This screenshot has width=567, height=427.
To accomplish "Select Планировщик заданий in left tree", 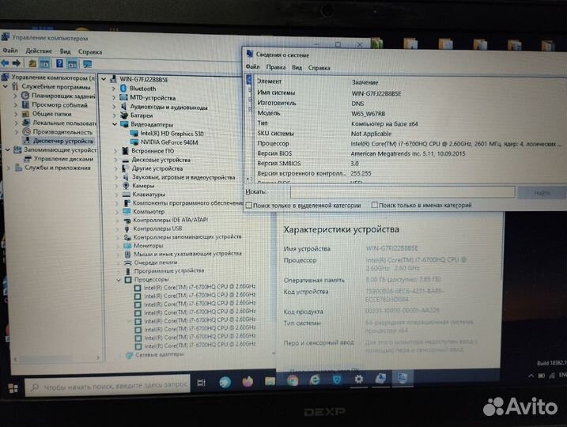I will coord(63,96).
